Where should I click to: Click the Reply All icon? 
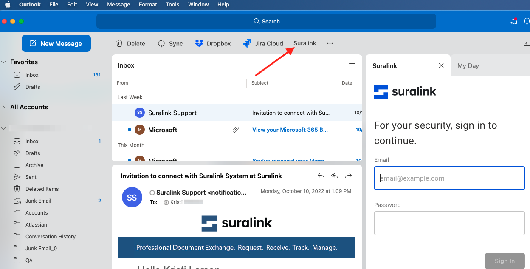(x=335, y=176)
